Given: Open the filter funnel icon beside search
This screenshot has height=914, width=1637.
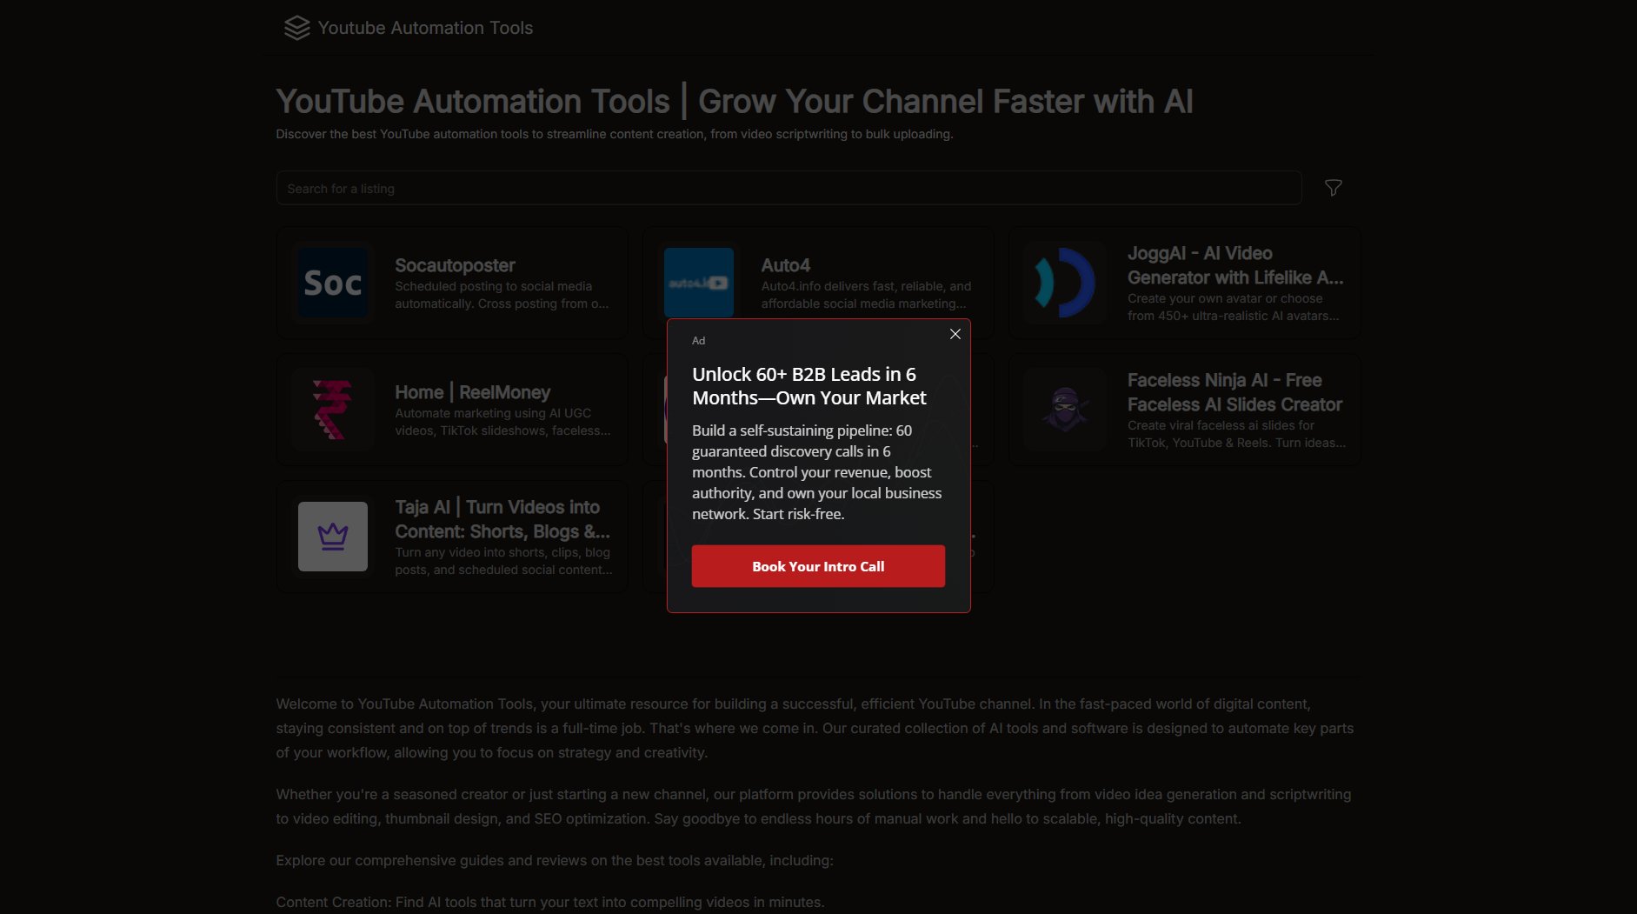Looking at the screenshot, I should (x=1333, y=188).
